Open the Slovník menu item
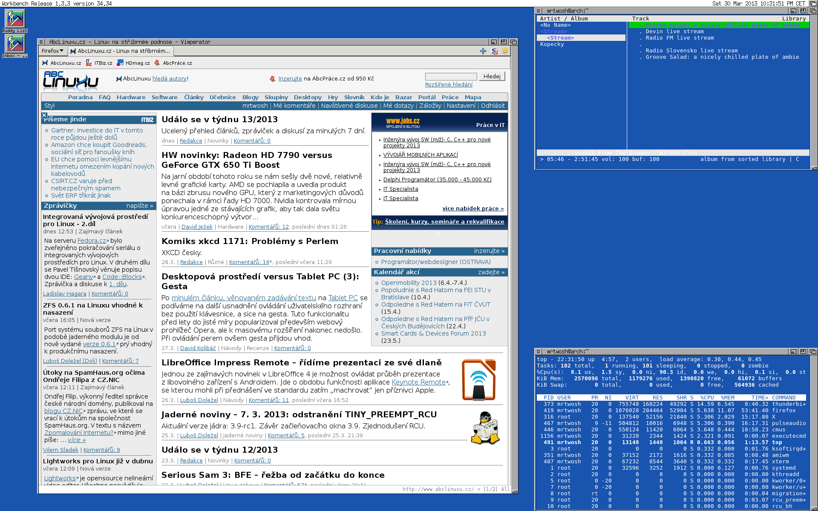The image size is (818, 511). [x=354, y=98]
